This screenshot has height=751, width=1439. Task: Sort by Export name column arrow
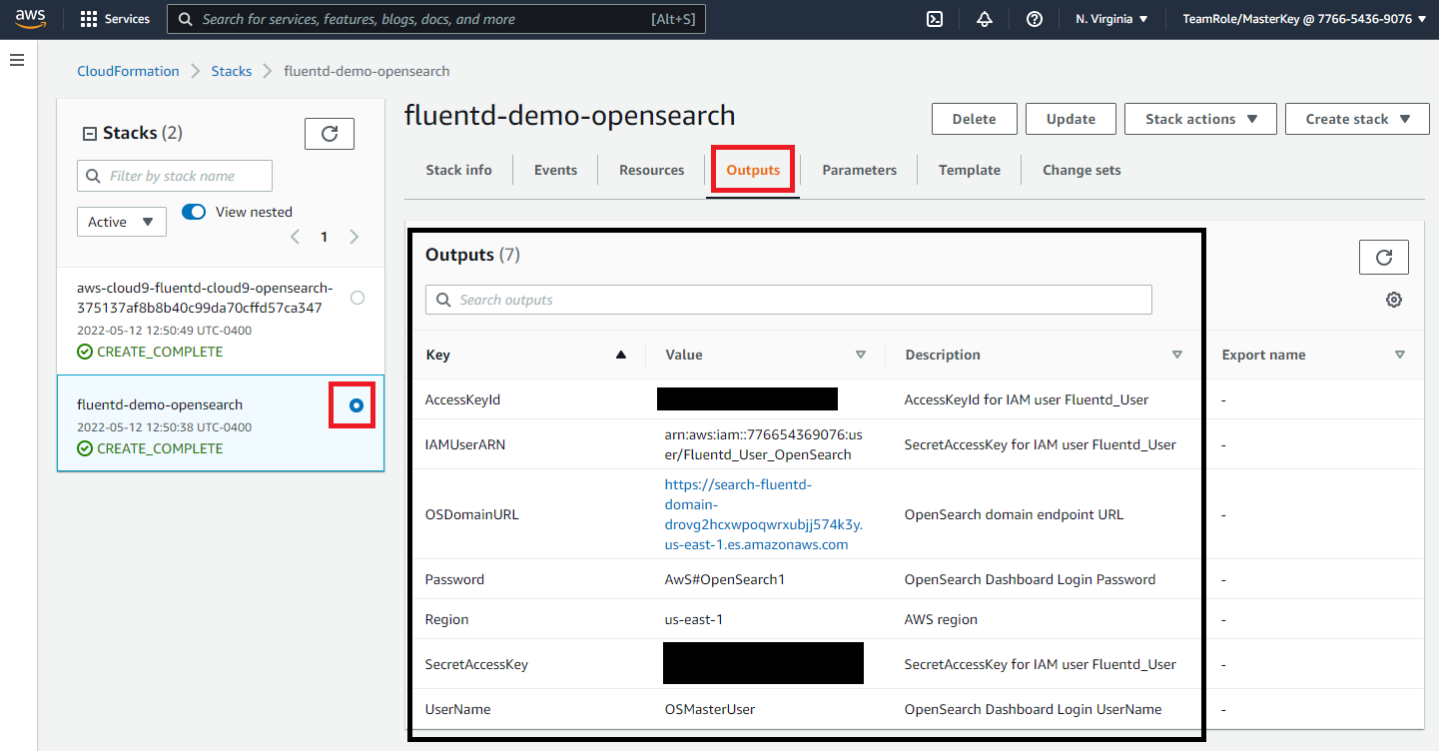click(x=1400, y=355)
